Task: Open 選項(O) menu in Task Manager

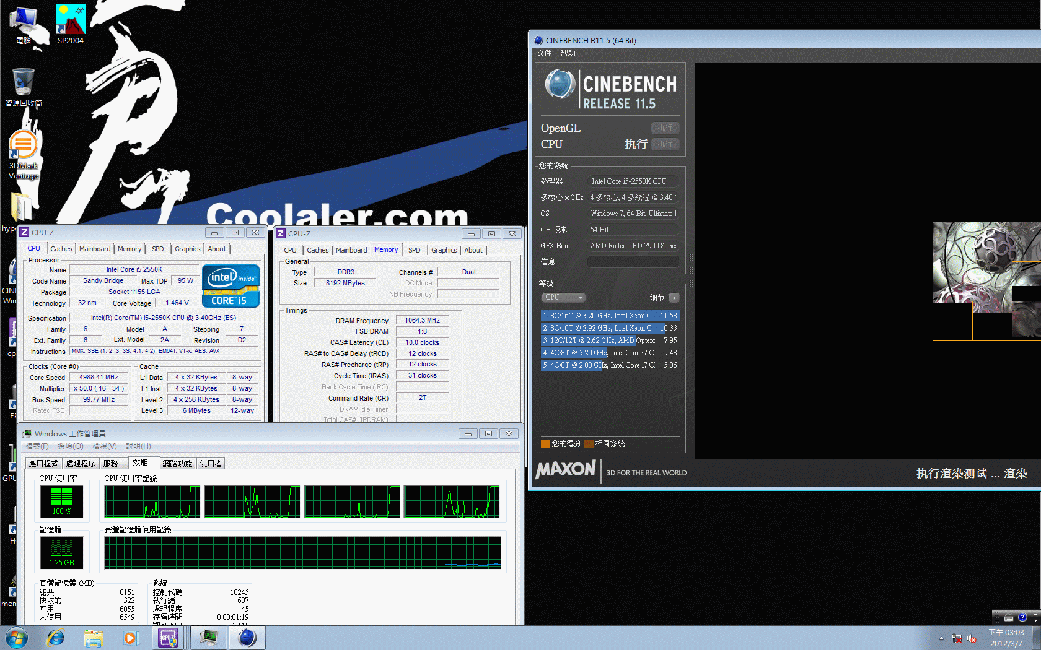Action: point(71,446)
